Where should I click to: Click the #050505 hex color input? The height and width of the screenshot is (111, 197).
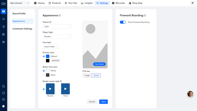[56, 61]
